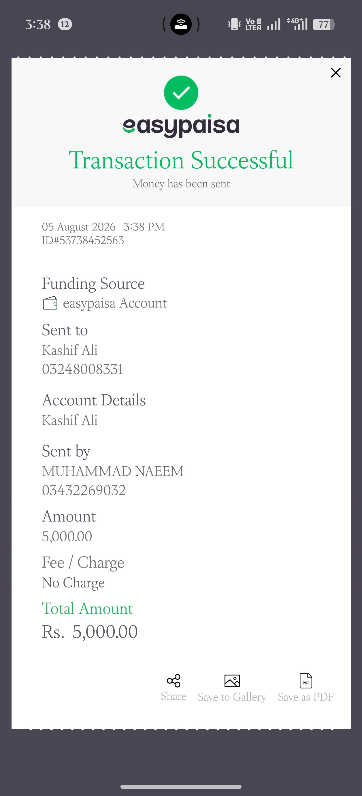Tap recipient phone number 03248008331

coord(82,369)
